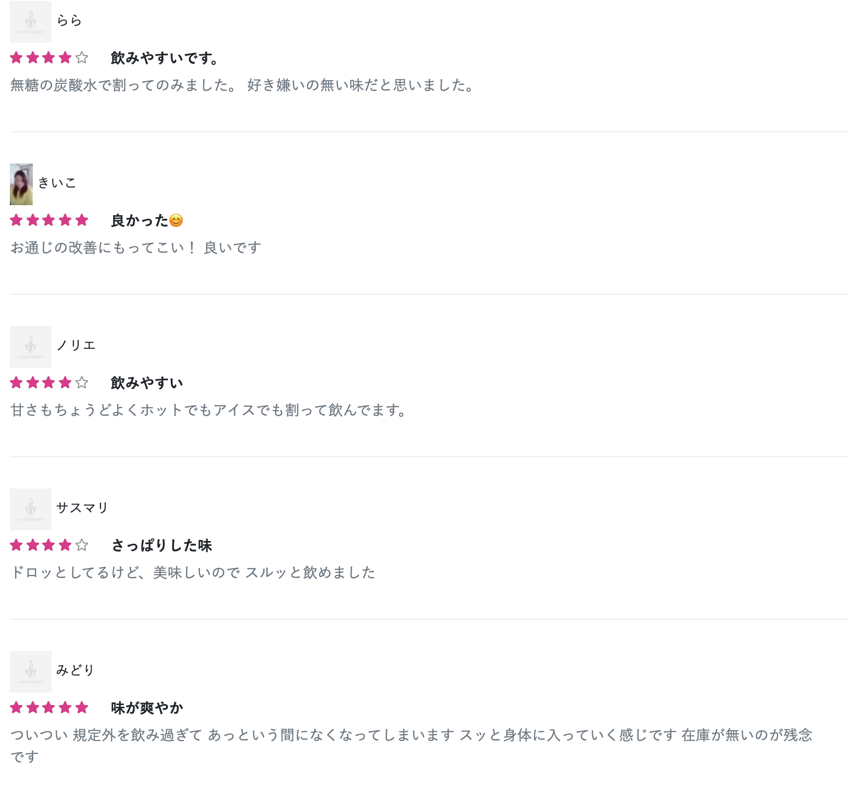Click the empty fifth star in らら's rating

[x=82, y=57]
